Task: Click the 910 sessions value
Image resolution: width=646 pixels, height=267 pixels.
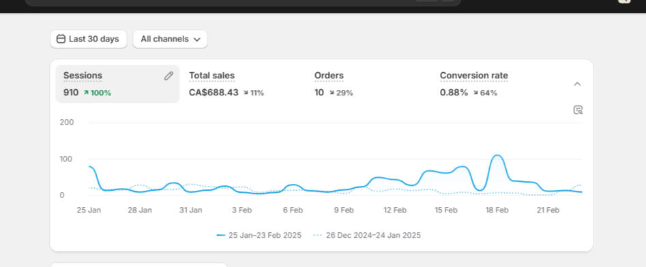Action: coord(71,93)
